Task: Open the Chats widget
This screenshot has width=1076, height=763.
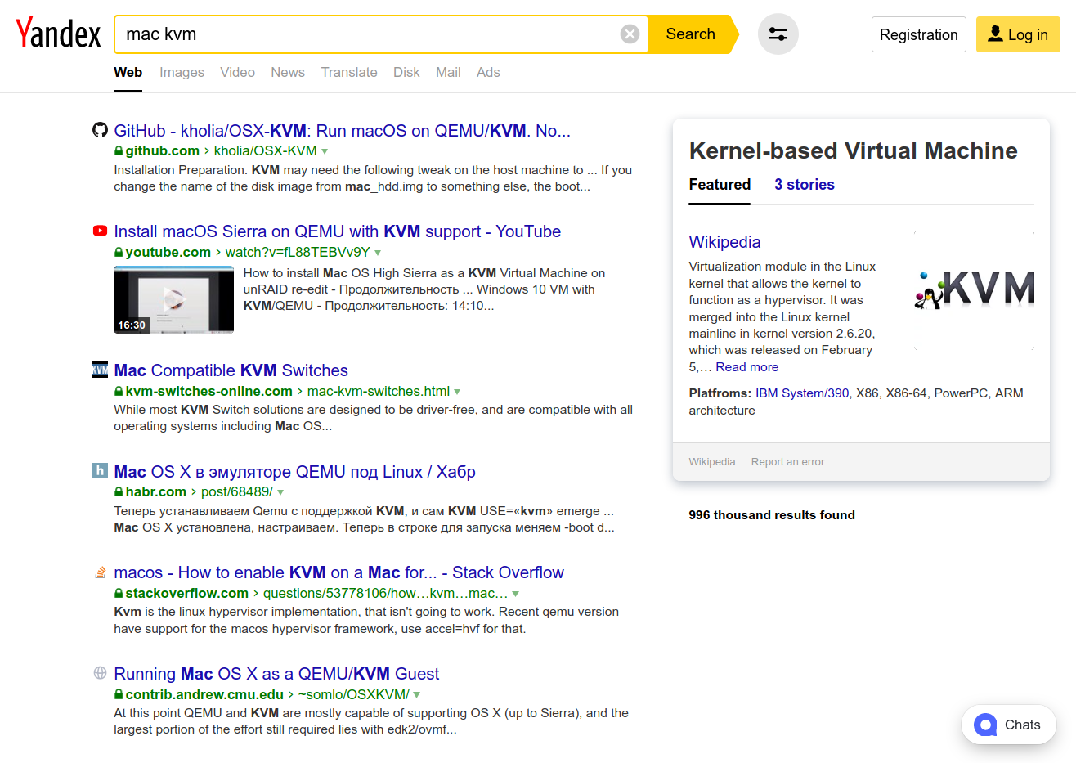Action: point(1009,725)
